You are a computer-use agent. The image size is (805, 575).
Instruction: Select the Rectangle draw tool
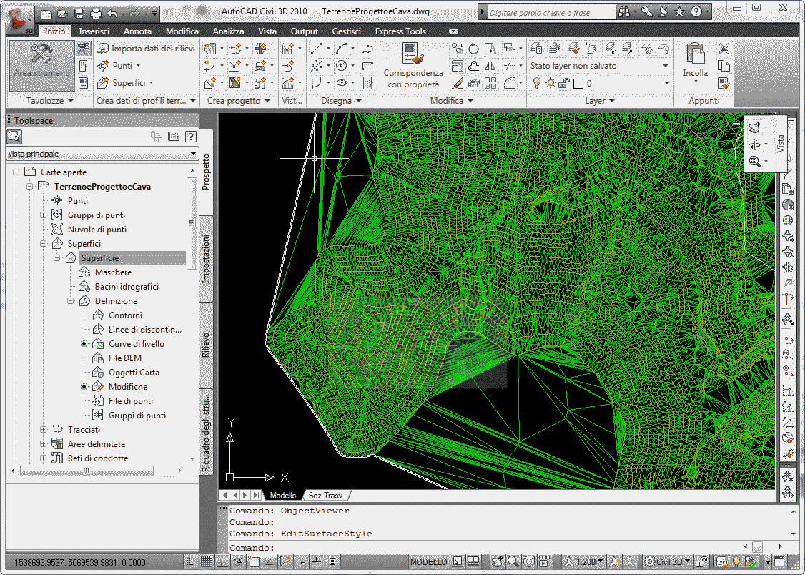coord(367,66)
